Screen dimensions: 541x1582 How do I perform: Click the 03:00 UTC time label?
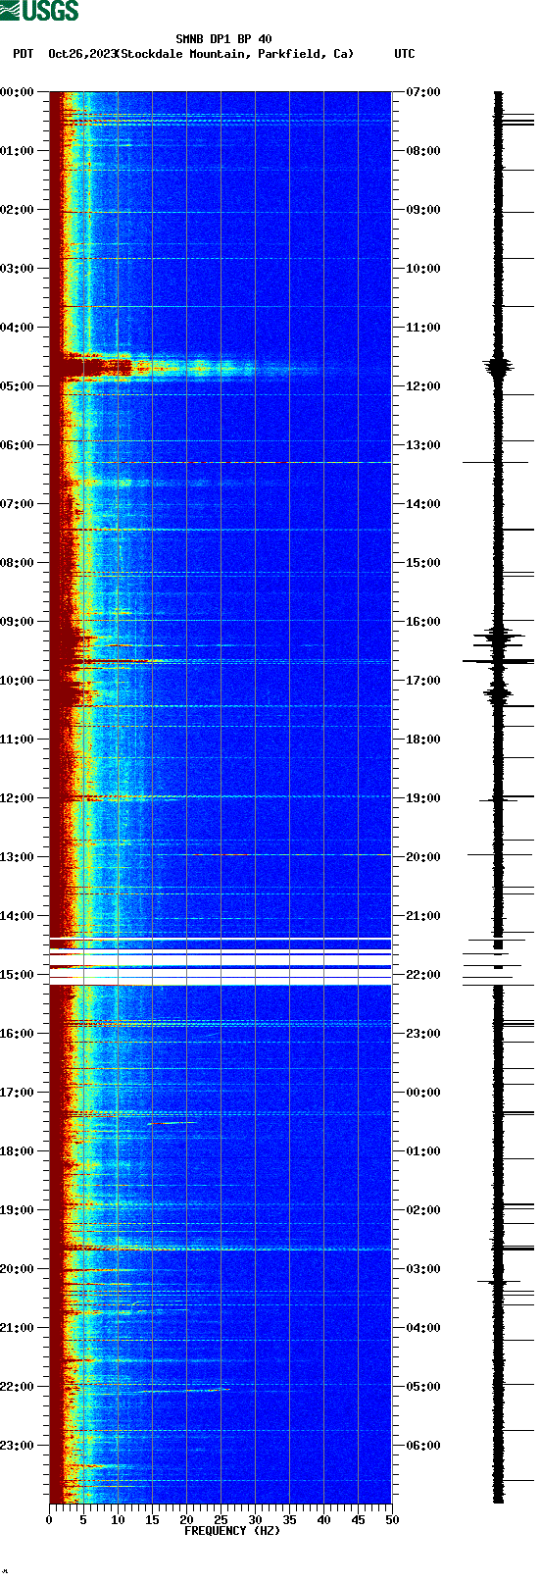tap(423, 1269)
